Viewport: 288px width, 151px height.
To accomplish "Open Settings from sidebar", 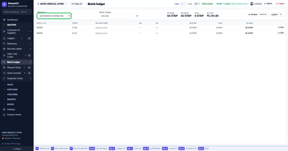I will pyautogui.click(x=17, y=109).
